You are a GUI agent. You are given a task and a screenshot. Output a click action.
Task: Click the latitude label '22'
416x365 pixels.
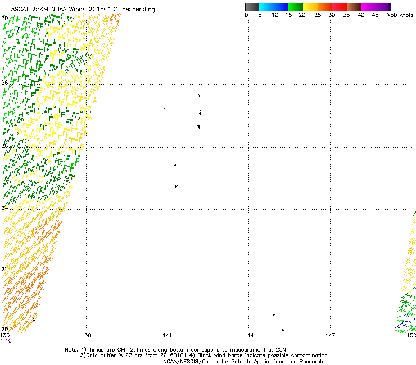[x=4, y=269]
